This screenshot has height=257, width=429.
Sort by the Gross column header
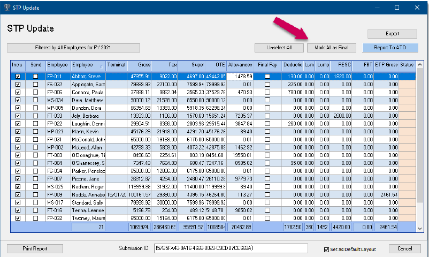point(139,65)
